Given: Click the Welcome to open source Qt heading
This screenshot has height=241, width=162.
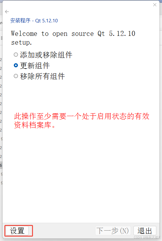Looking at the screenshot, I should click(73, 38).
